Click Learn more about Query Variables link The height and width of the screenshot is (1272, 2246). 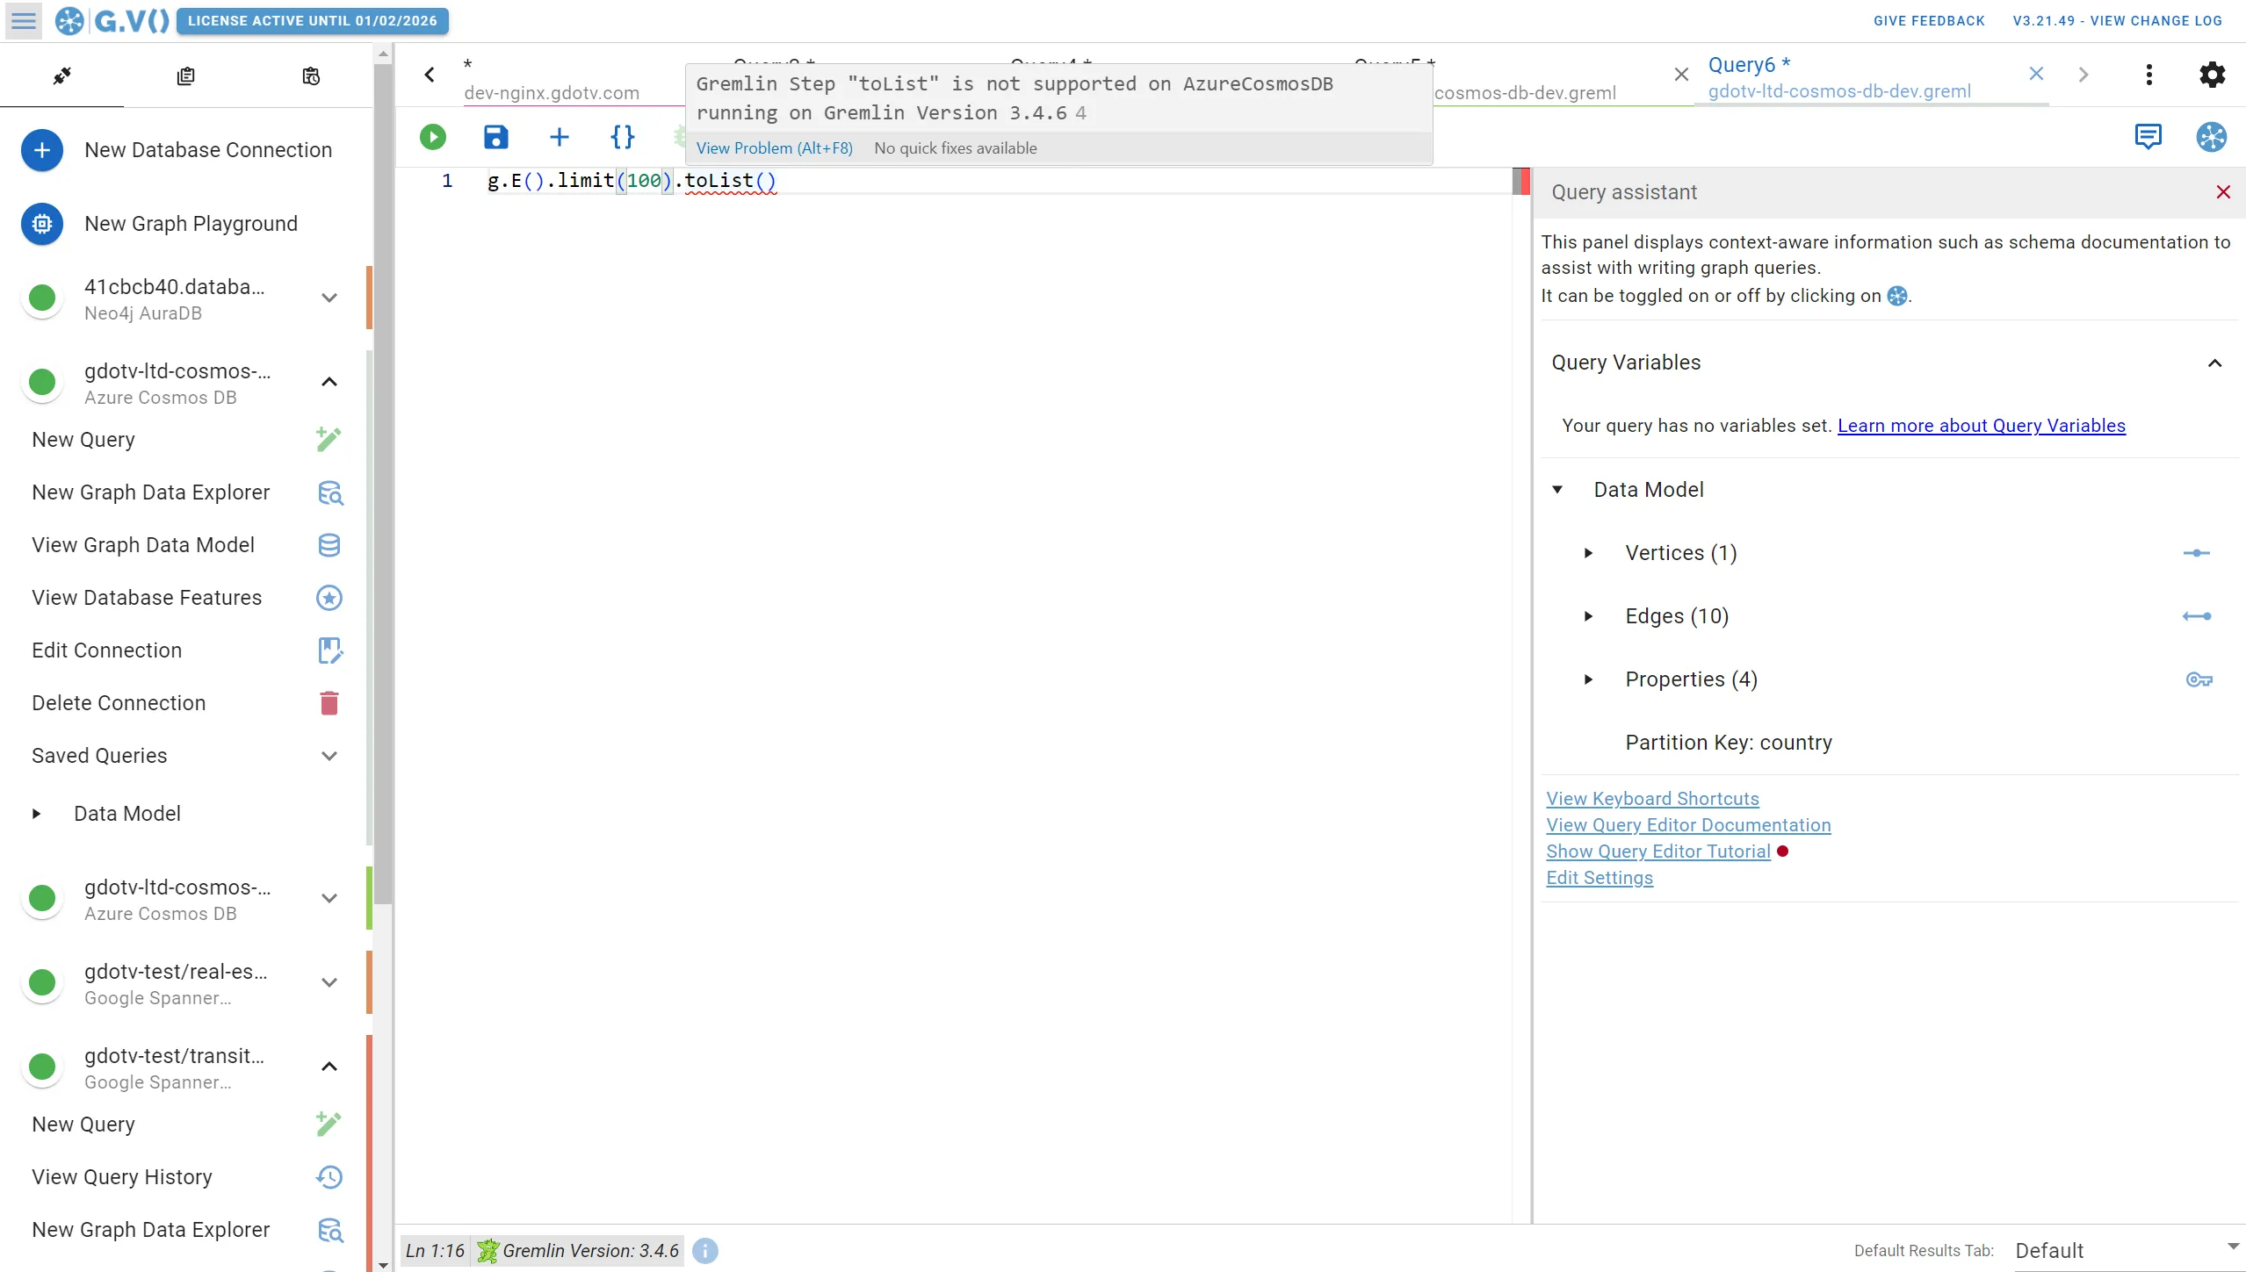click(1981, 426)
